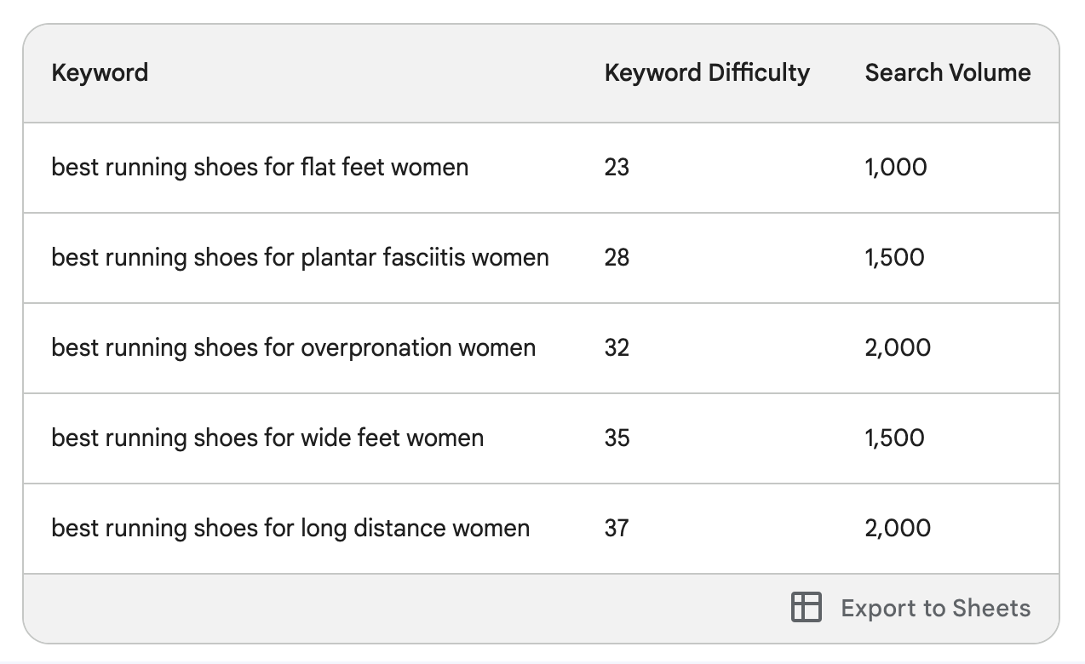1085x664 pixels.
Task: Select the flat feet women keyword cell
Action: 260,167
